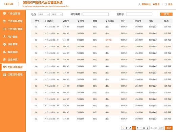Open 设备管理 menu item
This screenshot has height=132, width=176.
13,44
